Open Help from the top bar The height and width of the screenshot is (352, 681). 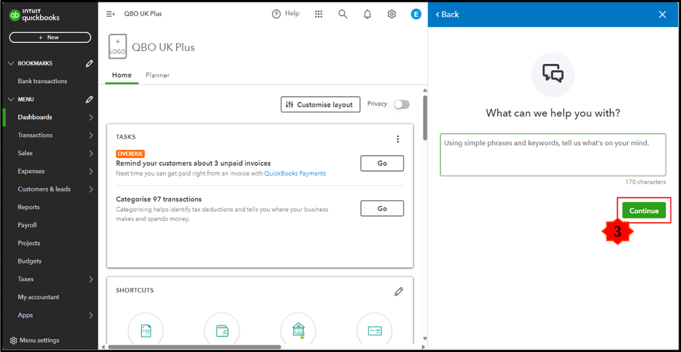(286, 14)
